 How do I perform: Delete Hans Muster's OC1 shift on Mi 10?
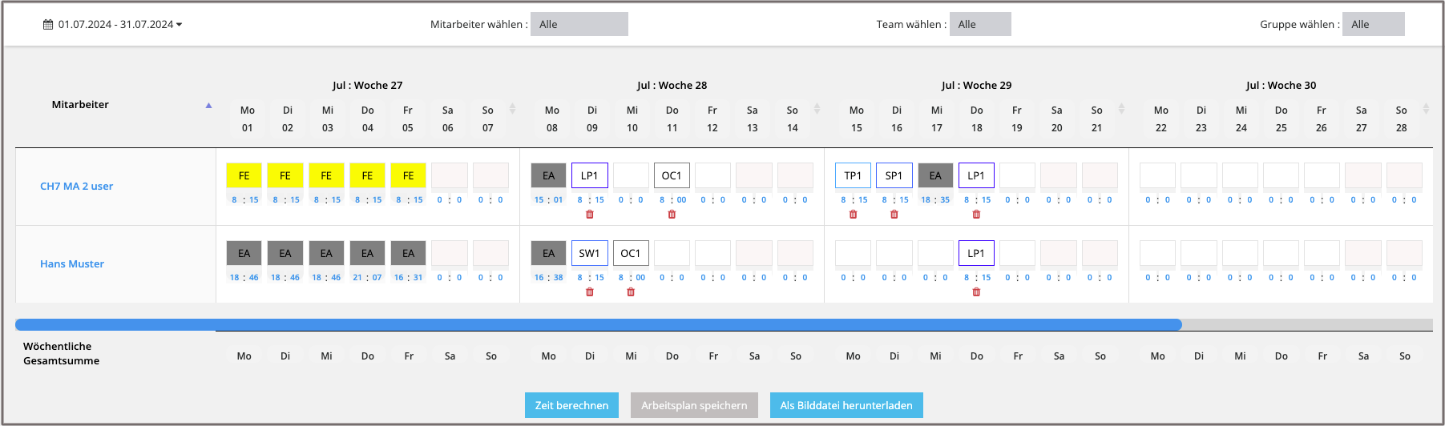pos(631,292)
